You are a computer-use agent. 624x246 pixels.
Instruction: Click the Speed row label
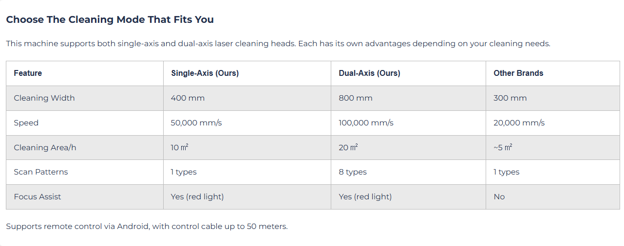(x=26, y=123)
